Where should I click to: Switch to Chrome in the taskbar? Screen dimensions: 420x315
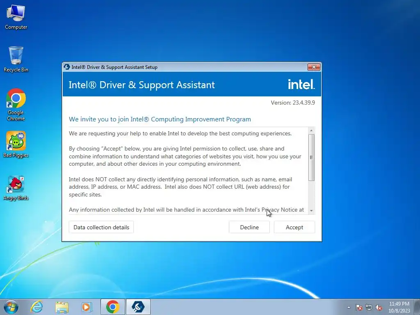pos(113,307)
